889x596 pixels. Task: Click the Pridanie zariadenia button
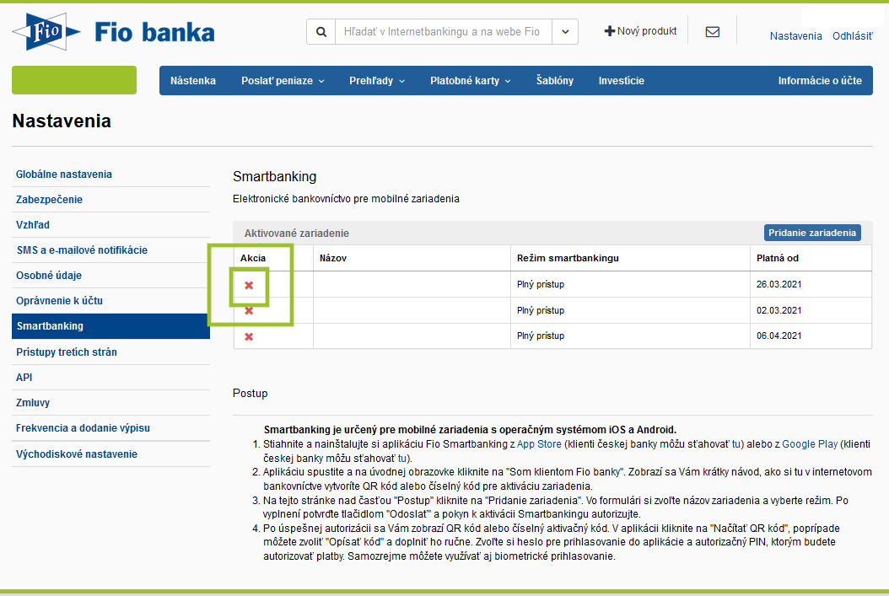[x=812, y=233]
